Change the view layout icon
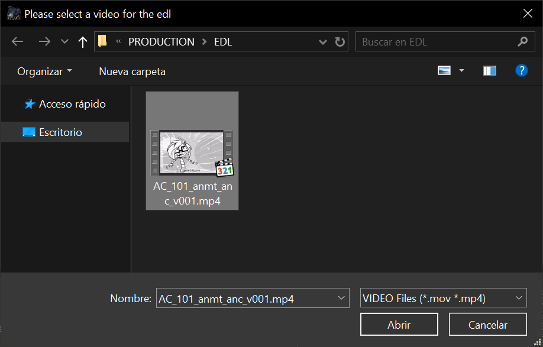 point(444,71)
